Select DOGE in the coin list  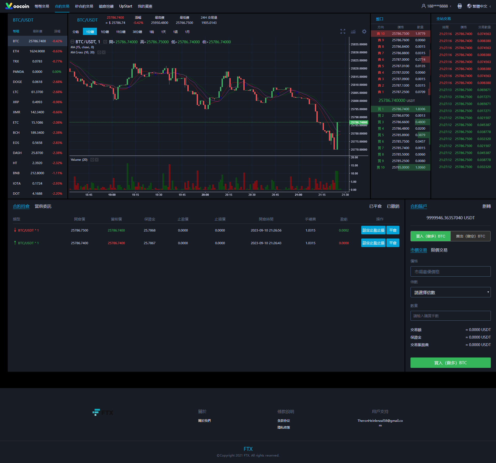click(x=38, y=82)
